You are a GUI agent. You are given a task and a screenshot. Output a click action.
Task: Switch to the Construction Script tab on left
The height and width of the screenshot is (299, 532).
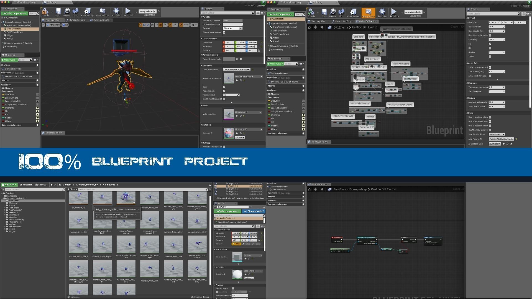point(76,20)
